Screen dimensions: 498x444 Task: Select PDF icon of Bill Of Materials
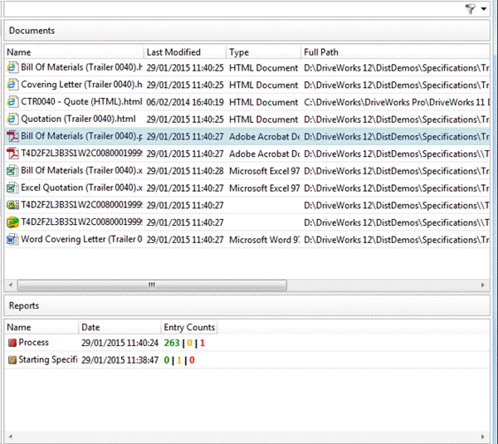coord(12,136)
